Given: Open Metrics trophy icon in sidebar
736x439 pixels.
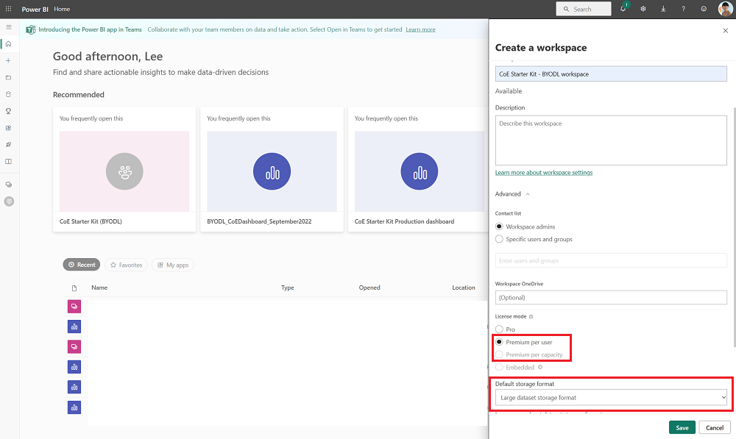Looking at the screenshot, I should pos(8,111).
